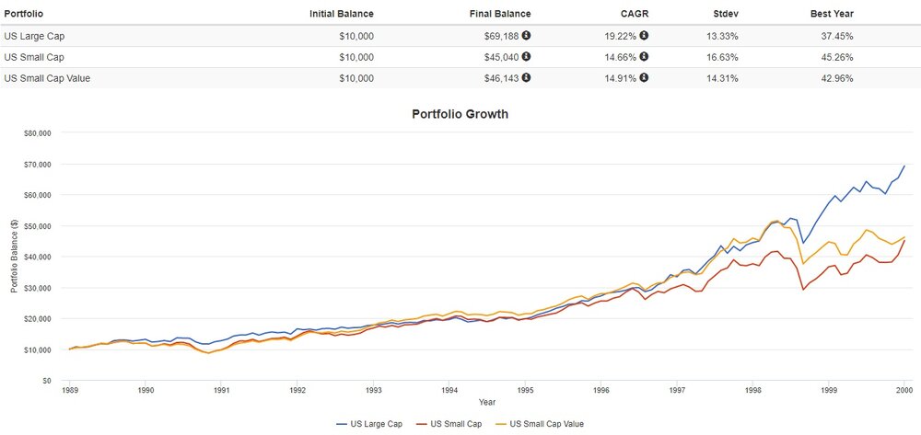Click the Stdev column header
Viewport: 921px width, 435px height.
[x=723, y=14]
